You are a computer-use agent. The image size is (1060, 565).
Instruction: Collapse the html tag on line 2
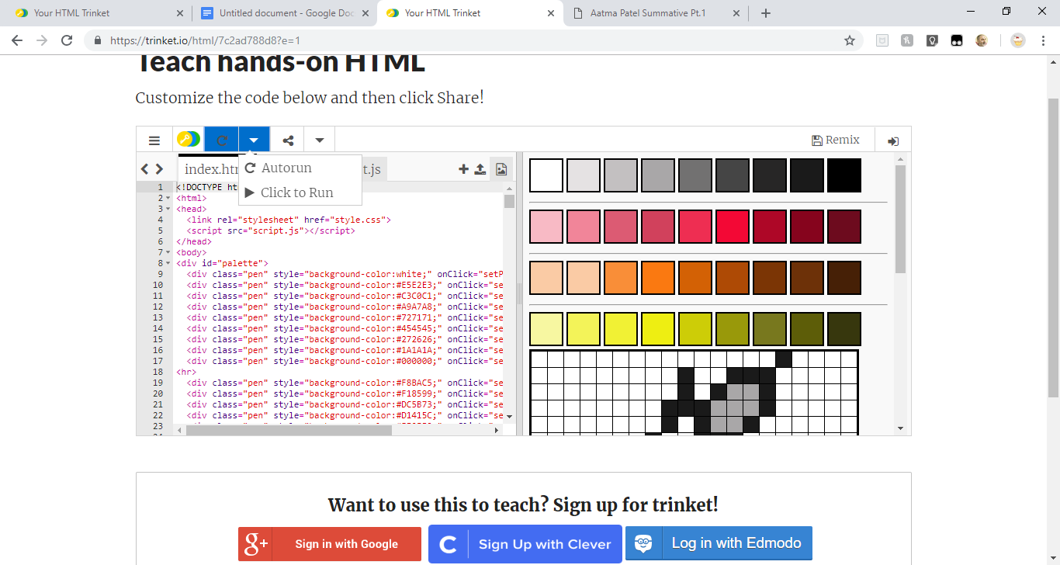tap(168, 198)
